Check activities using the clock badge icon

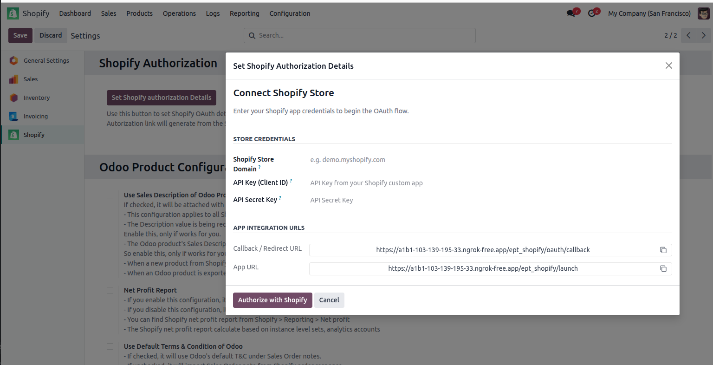[591, 13]
